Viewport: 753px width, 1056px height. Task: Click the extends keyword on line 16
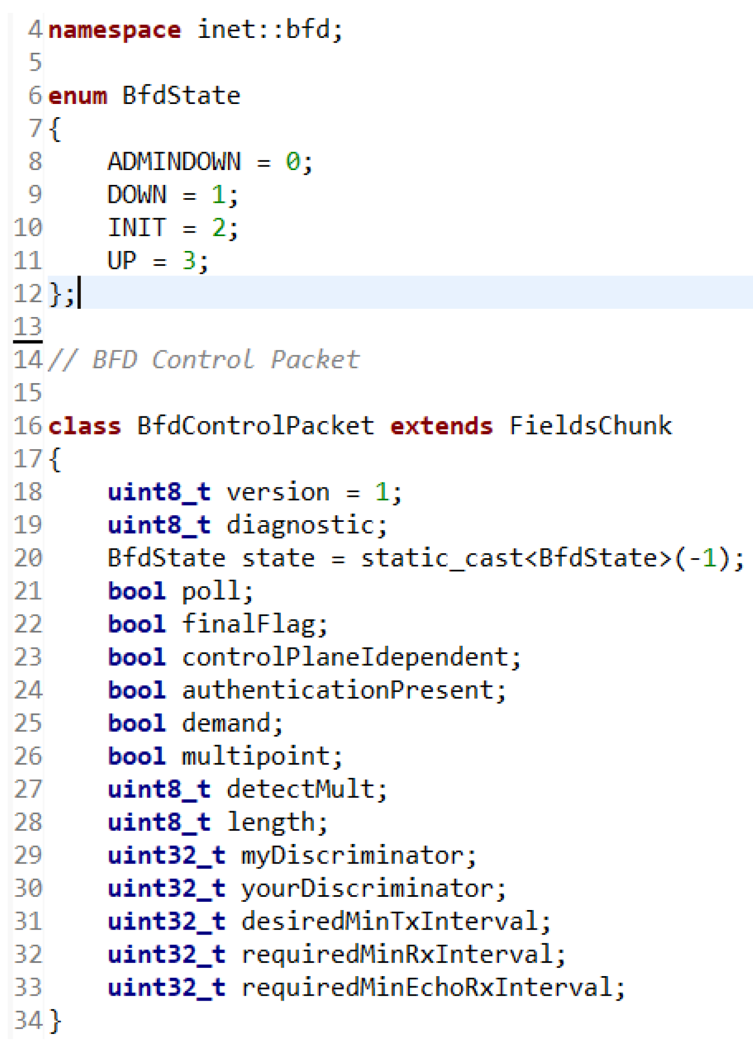tap(441, 426)
